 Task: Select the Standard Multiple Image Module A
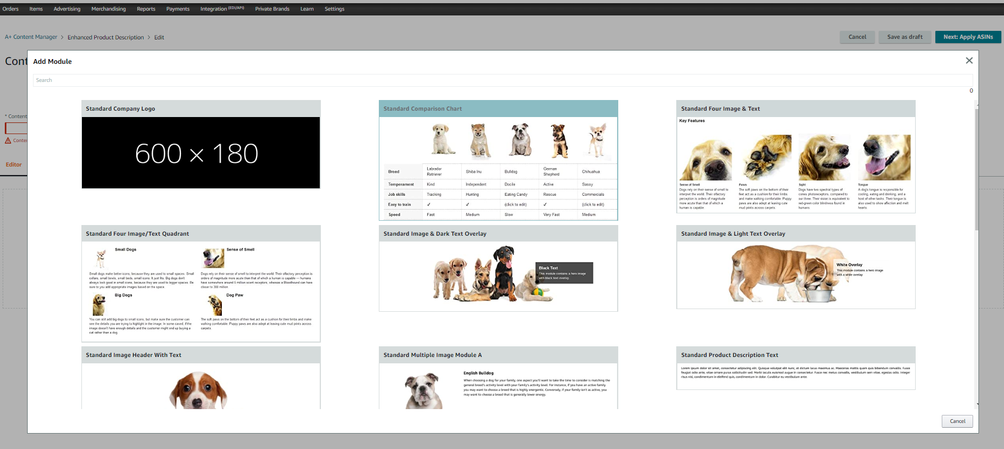[x=499, y=378]
